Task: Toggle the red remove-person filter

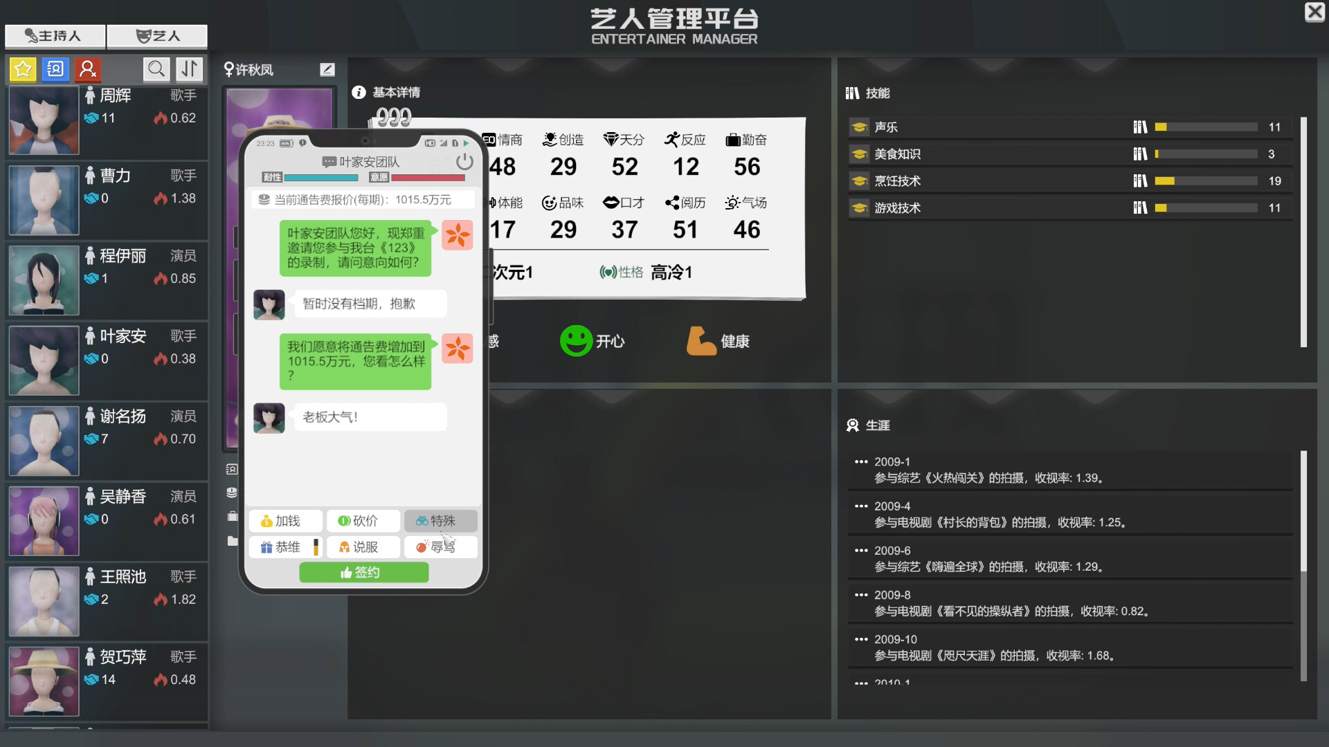Action: click(88, 69)
